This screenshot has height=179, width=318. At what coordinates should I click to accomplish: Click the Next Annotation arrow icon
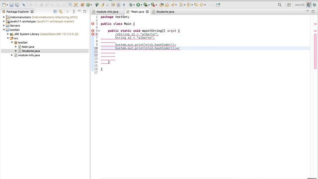[x=180, y=4]
